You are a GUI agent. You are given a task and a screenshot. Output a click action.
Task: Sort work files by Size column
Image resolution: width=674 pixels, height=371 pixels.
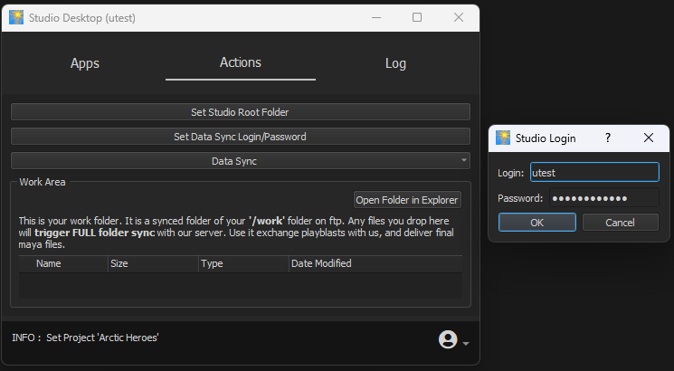[153, 263]
